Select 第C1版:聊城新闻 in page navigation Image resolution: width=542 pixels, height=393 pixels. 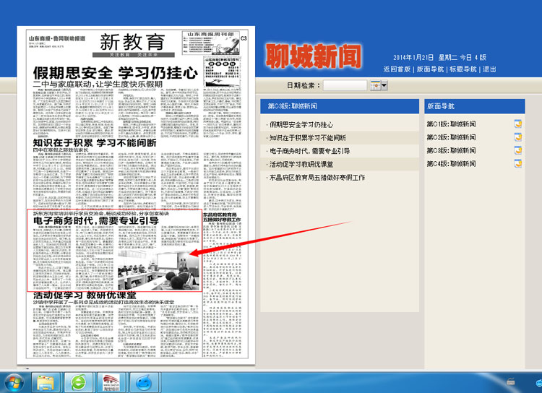[451, 124]
